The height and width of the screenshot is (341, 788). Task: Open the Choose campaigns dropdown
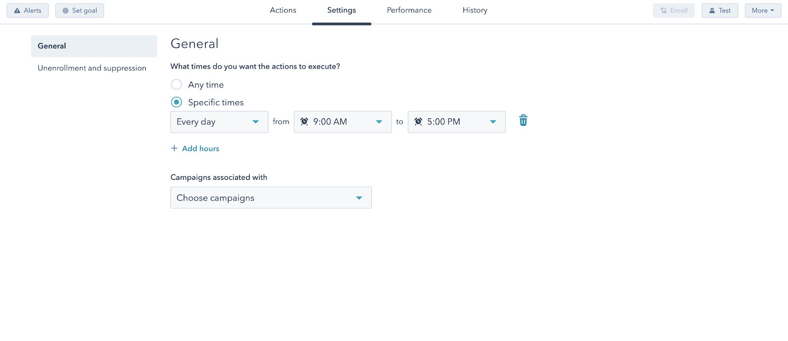coord(271,198)
